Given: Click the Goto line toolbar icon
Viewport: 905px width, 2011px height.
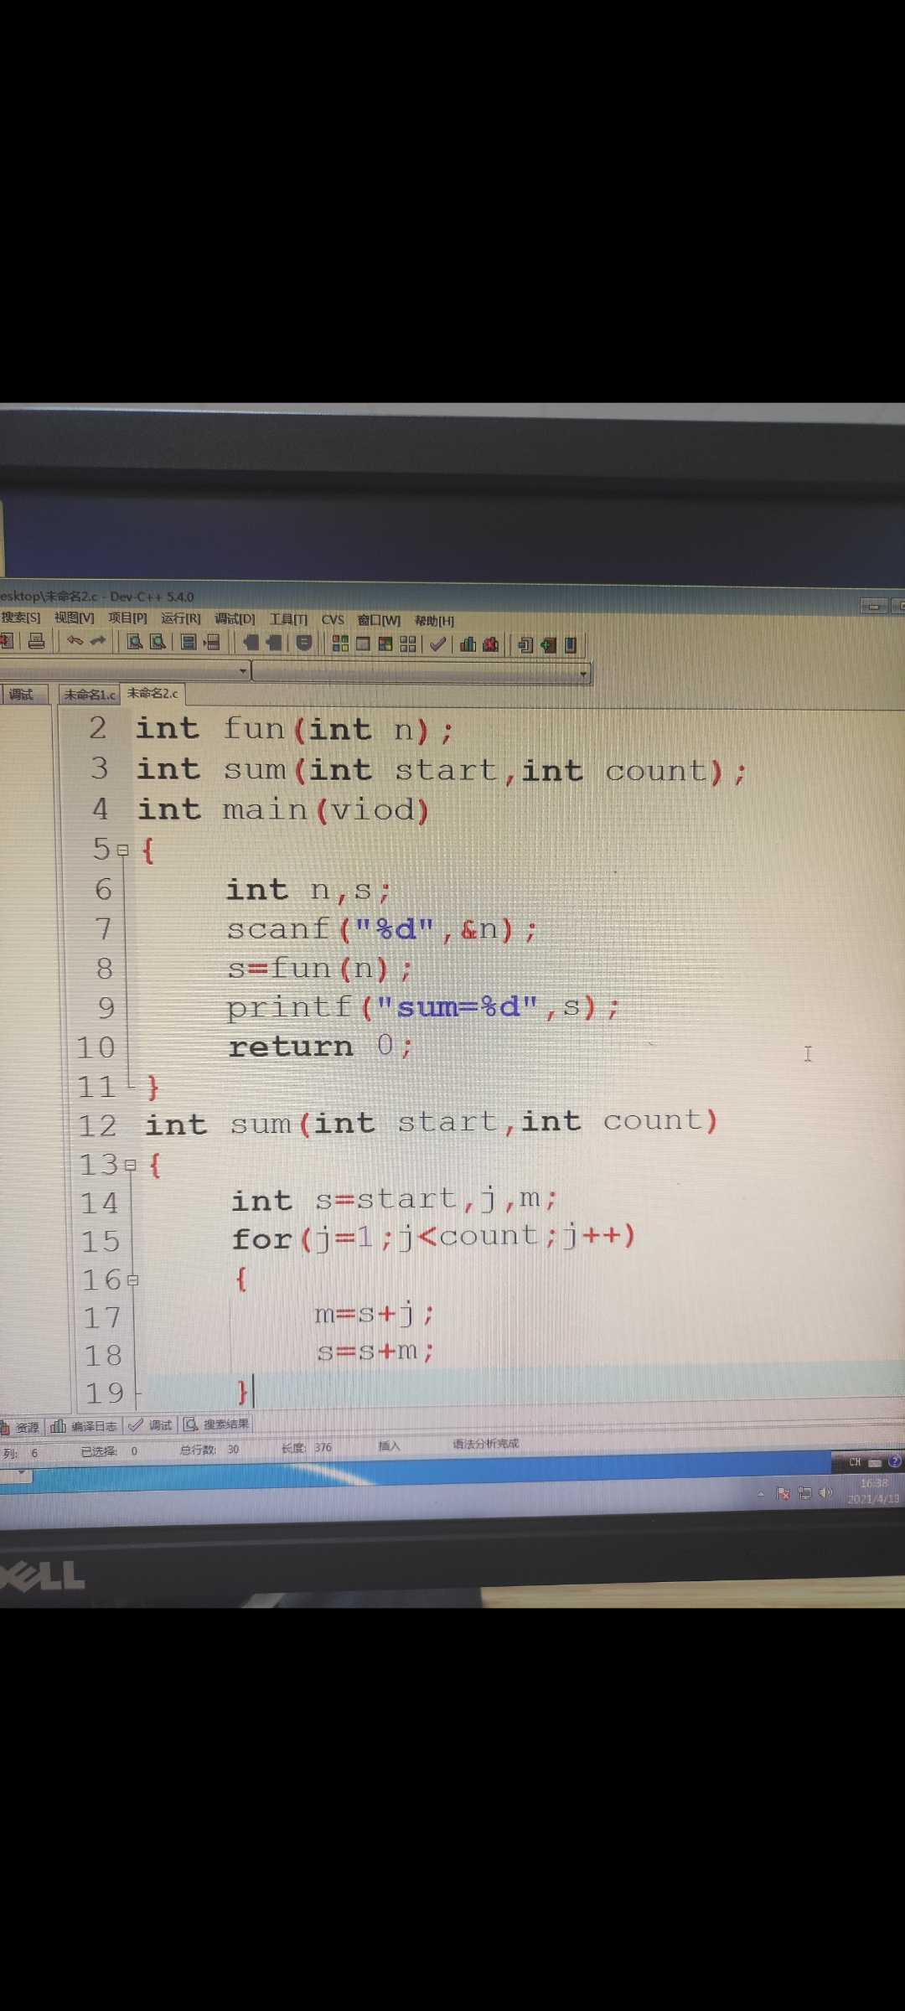Looking at the screenshot, I should 212,642.
